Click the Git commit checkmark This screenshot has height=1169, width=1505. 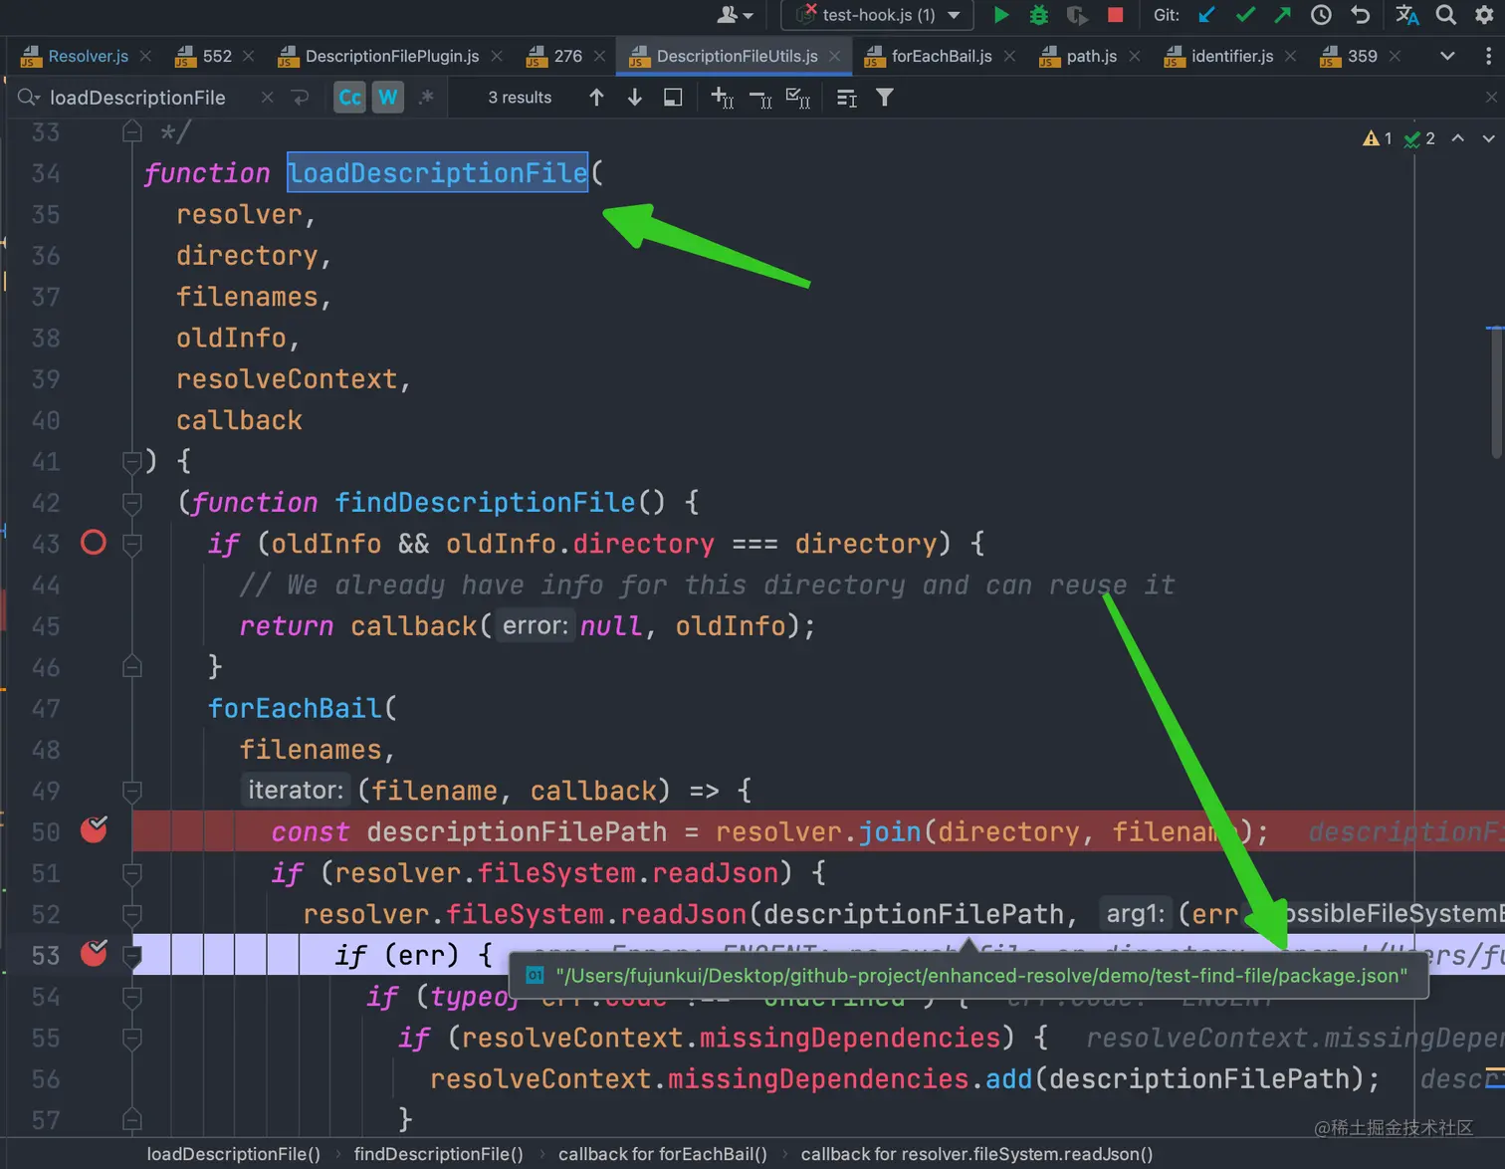pyautogui.click(x=1245, y=15)
